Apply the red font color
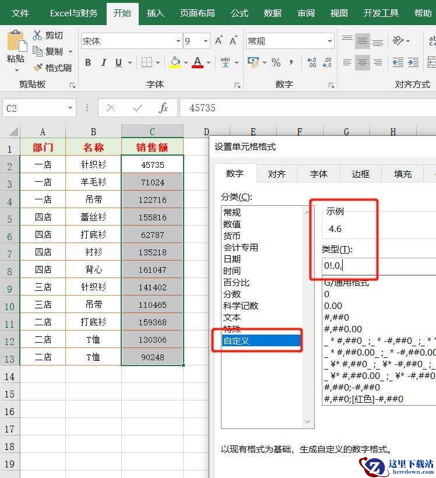Screen dimensions: 436x478 [198, 62]
